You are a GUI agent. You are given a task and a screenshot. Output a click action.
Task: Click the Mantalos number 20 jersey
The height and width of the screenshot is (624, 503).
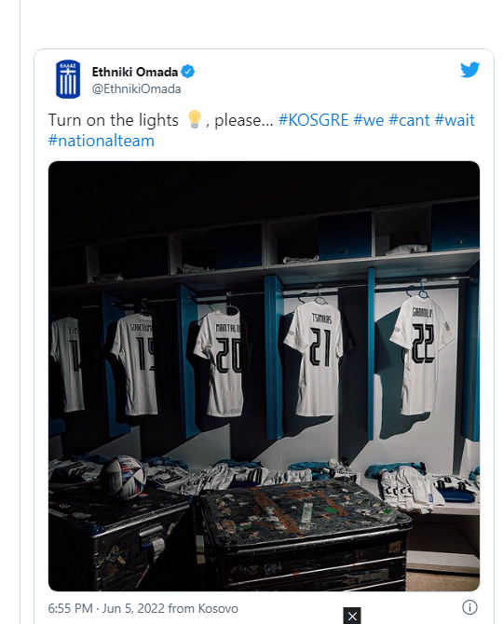[x=222, y=363]
